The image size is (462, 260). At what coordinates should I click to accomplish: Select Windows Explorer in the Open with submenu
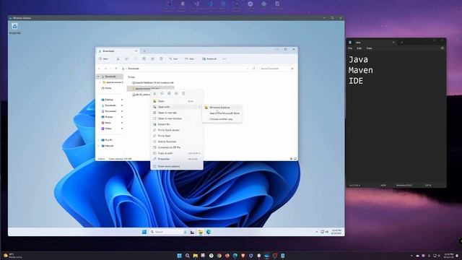click(222, 108)
